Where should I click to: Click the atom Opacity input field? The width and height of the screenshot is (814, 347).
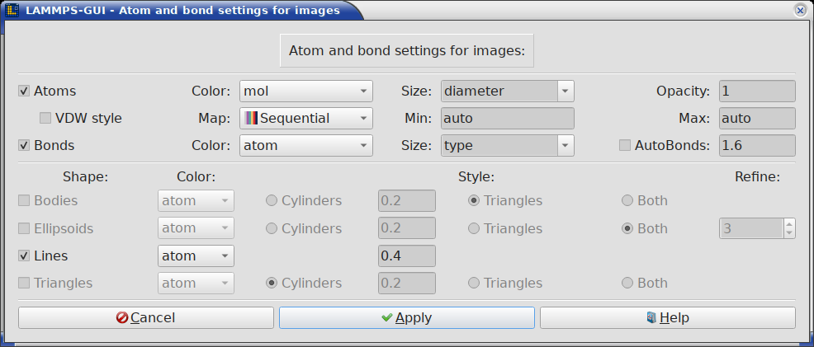(757, 91)
